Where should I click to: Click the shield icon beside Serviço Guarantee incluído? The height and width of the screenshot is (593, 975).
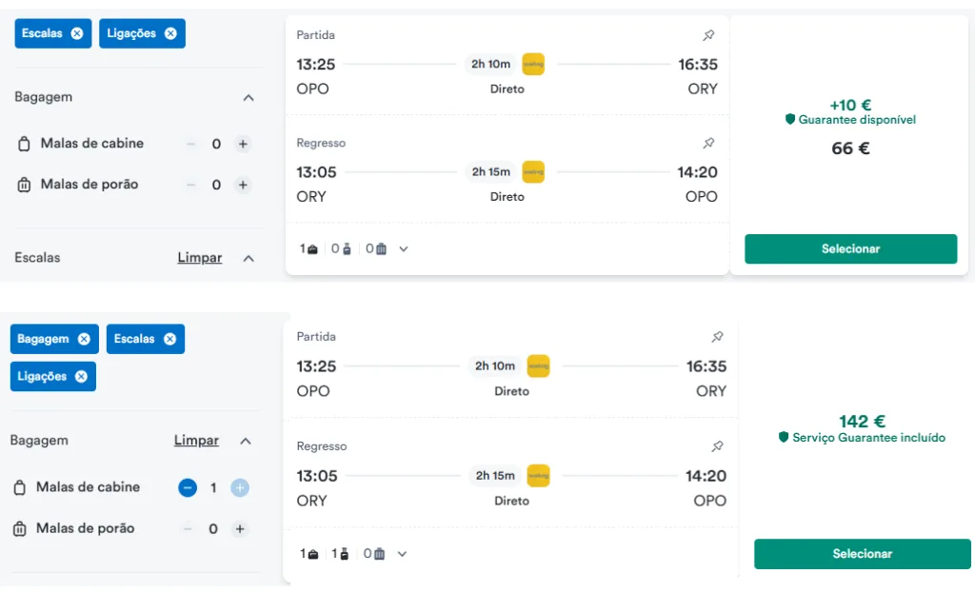[x=784, y=438]
